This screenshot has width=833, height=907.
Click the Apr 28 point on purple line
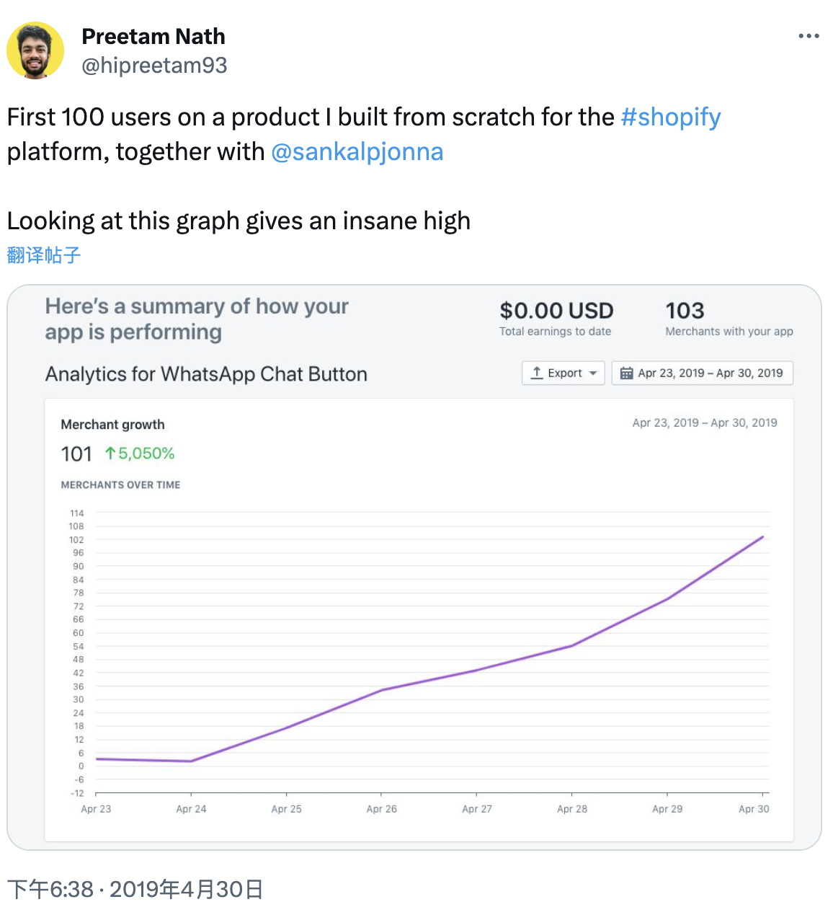coord(572,645)
